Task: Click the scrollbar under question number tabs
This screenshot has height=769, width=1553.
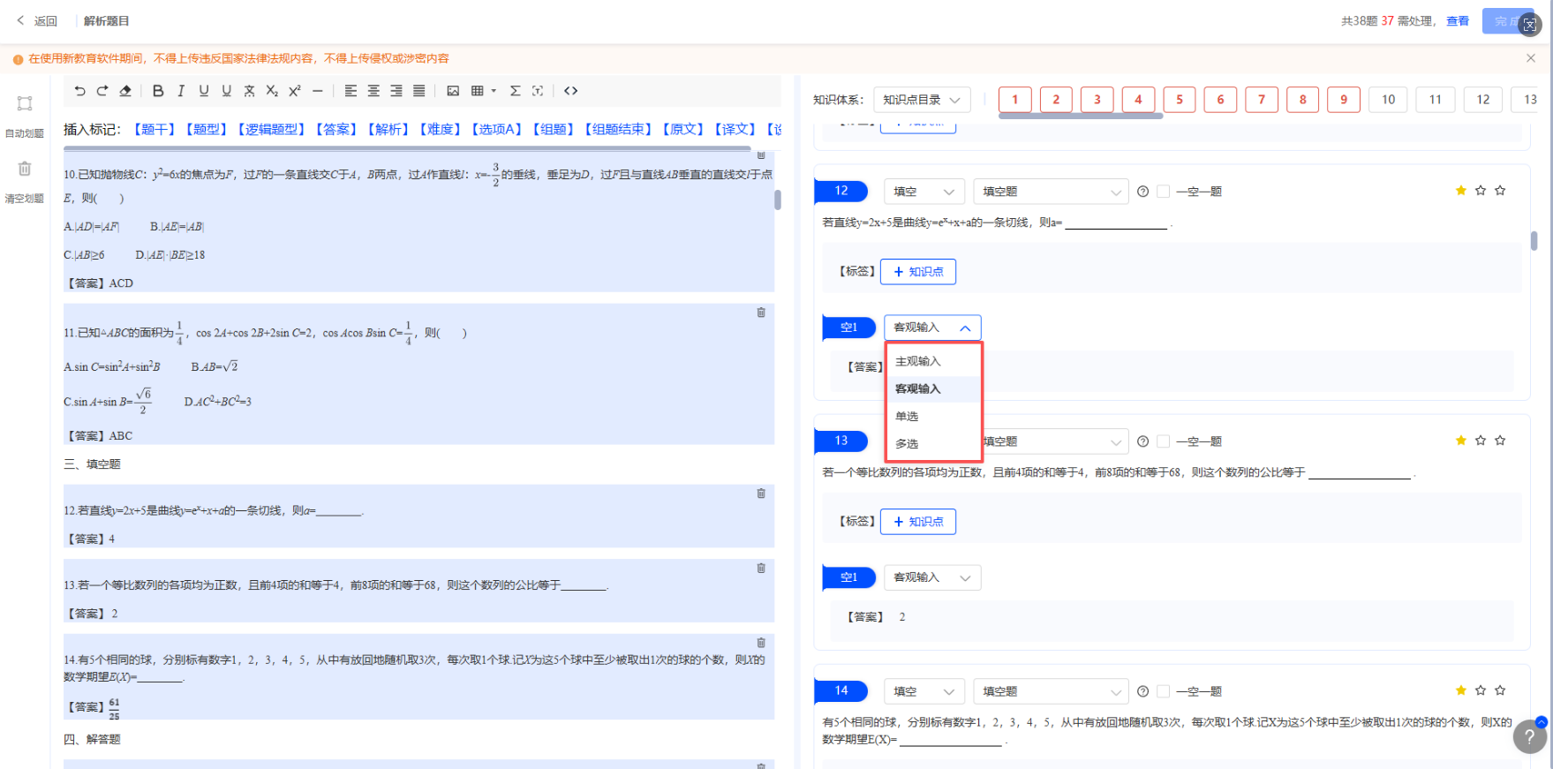Action: tap(1081, 117)
